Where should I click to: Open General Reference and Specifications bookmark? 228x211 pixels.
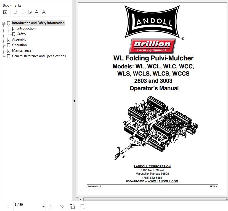pyautogui.click(x=39, y=56)
